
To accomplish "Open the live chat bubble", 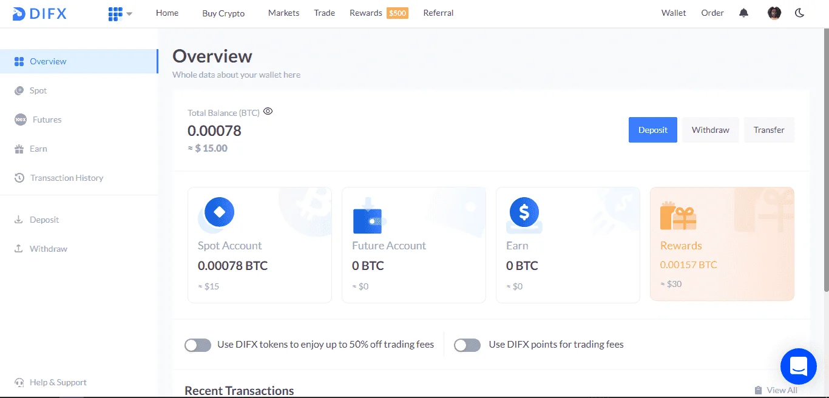I will point(799,366).
